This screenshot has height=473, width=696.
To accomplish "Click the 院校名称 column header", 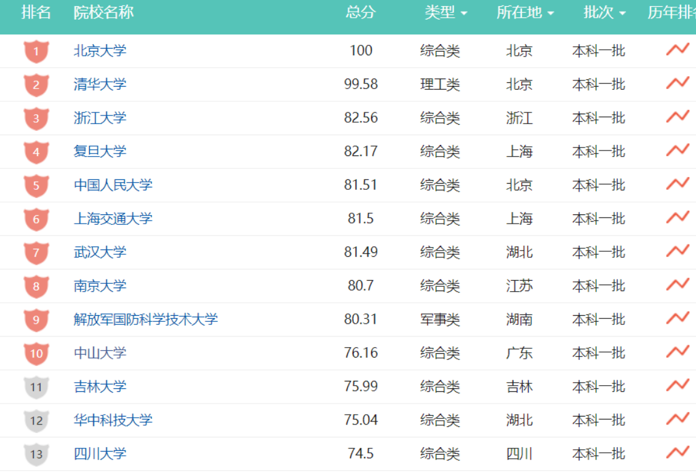I will [x=103, y=12].
